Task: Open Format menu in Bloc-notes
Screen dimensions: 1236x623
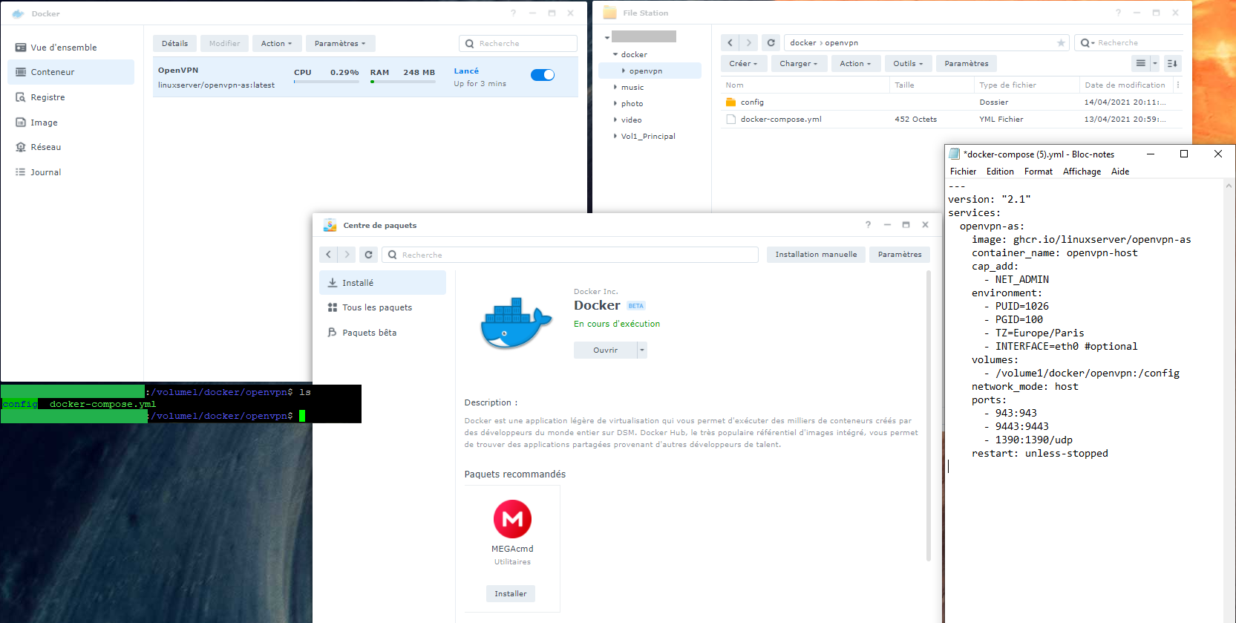Action: 1039,172
